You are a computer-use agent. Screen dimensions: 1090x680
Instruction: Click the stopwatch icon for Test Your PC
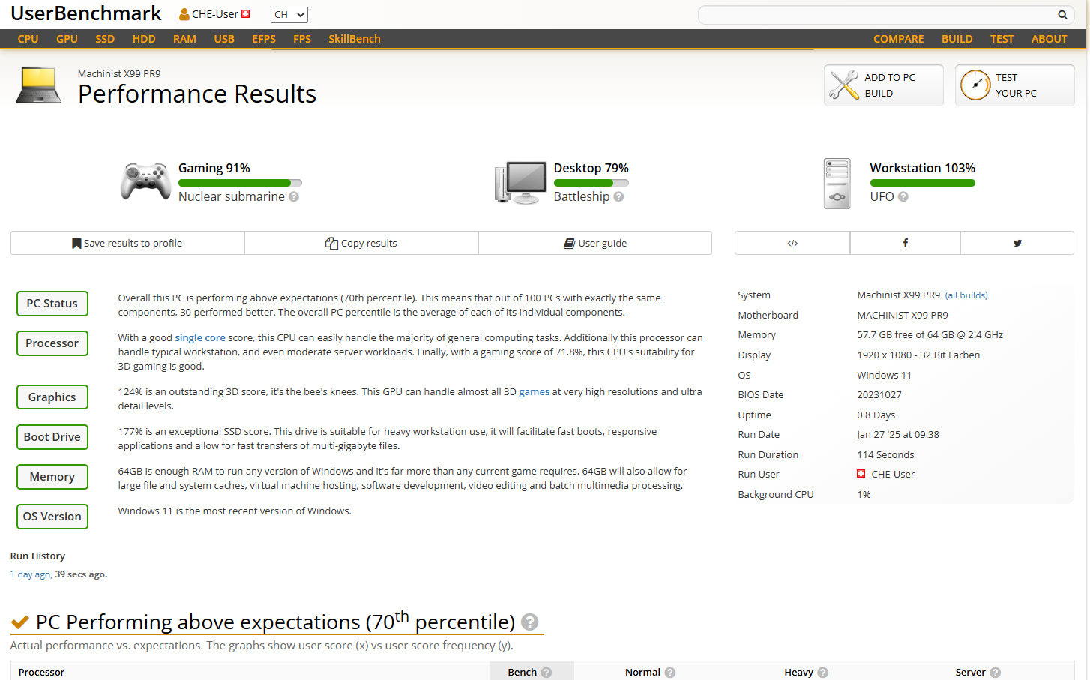(x=975, y=85)
